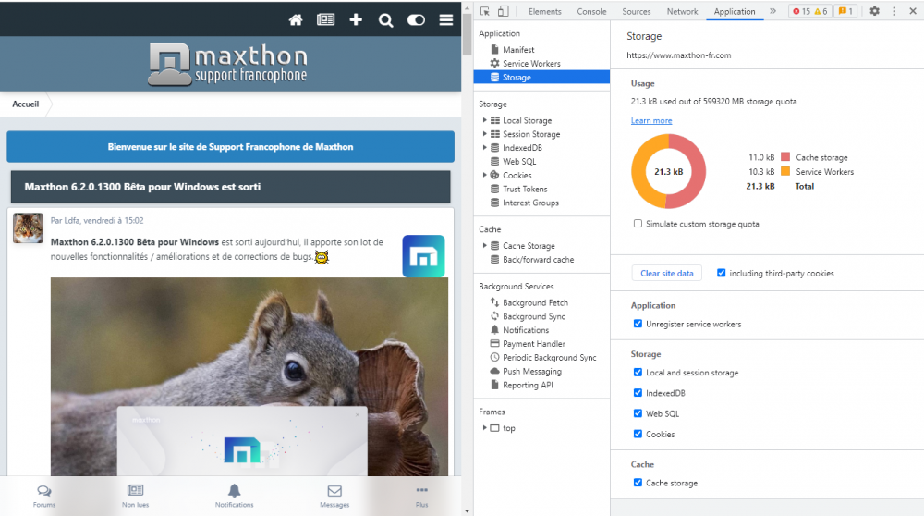
Task: Open Notifications bell in bottom navigation
Action: [x=235, y=493]
